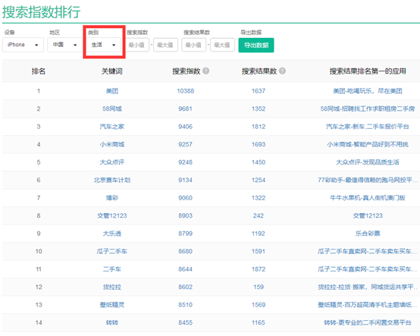Open the keyword link 汽车之家

coord(112,127)
